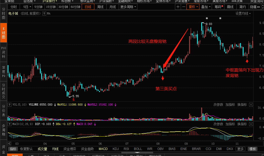Viewport: 264px width, 156px height.
Task: Close the VOL indicator panel
Action: tap(251, 105)
